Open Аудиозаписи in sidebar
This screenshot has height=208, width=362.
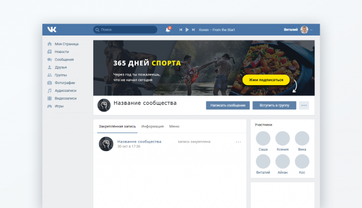[66, 91]
